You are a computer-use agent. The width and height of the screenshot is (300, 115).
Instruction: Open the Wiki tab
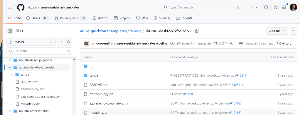coord(142,18)
